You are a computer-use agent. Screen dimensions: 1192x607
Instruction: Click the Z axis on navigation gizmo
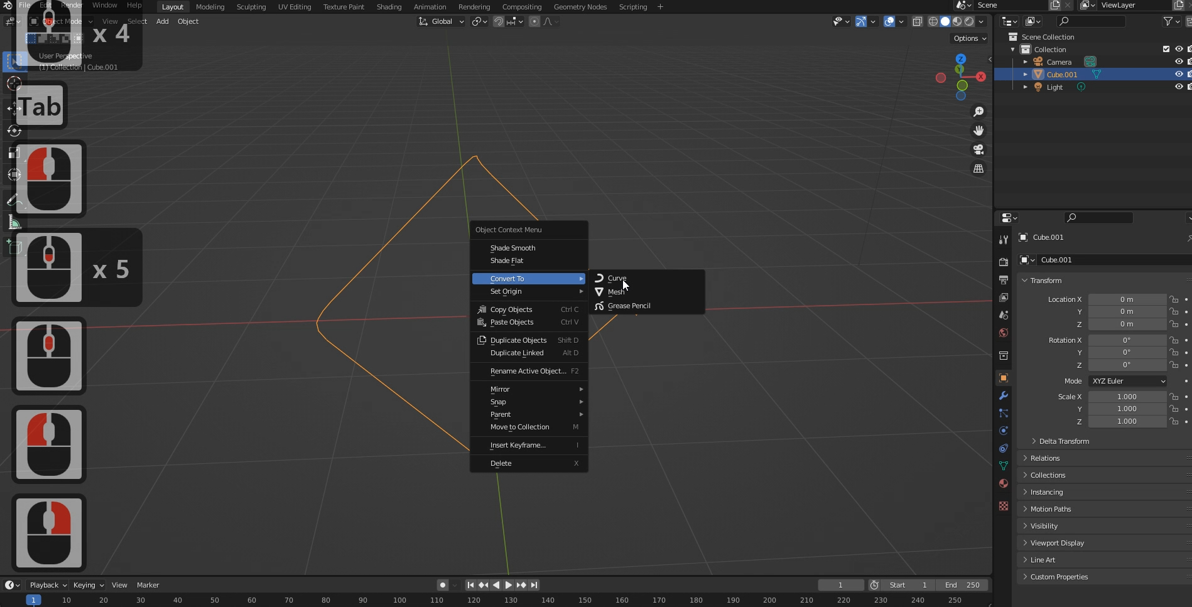tap(960, 58)
